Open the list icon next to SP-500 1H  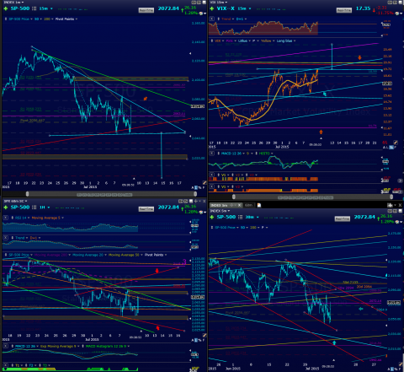(35, 208)
